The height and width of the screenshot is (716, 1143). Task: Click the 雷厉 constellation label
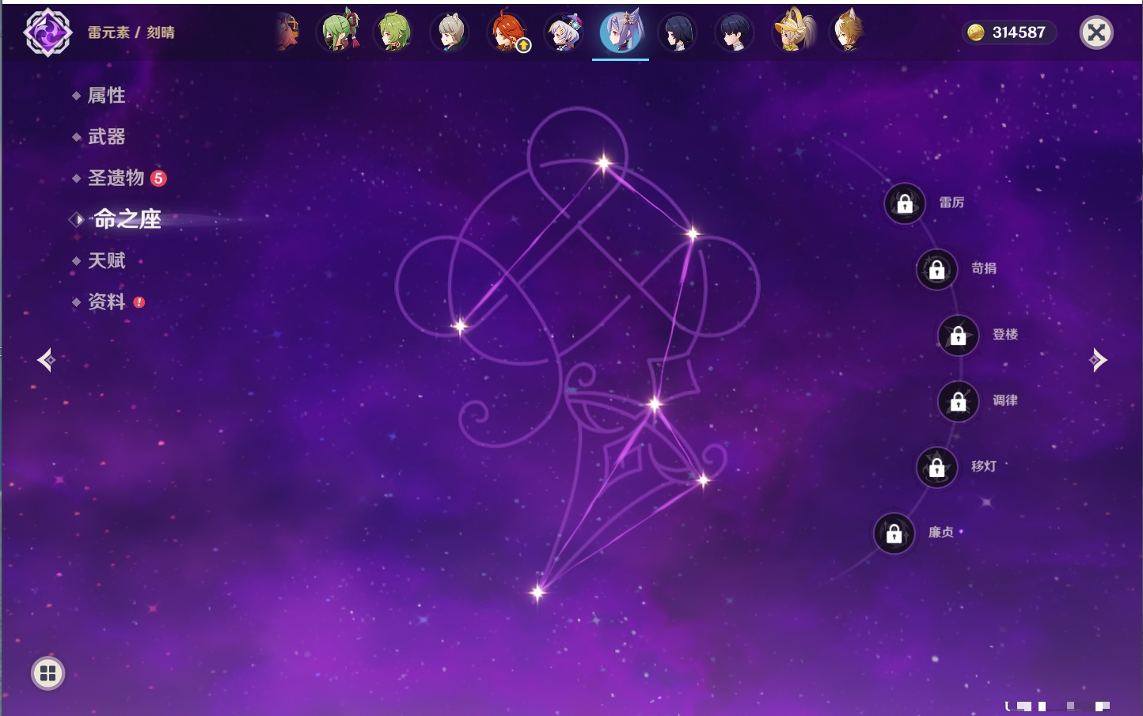pyautogui.click(x=951, y=203)
